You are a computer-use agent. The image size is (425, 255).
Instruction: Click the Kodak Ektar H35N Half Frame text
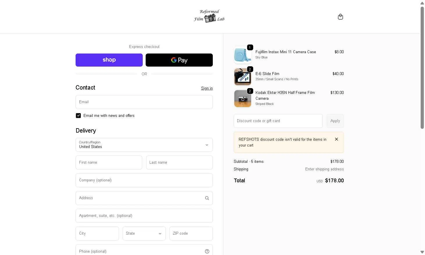tap(285, 95)
